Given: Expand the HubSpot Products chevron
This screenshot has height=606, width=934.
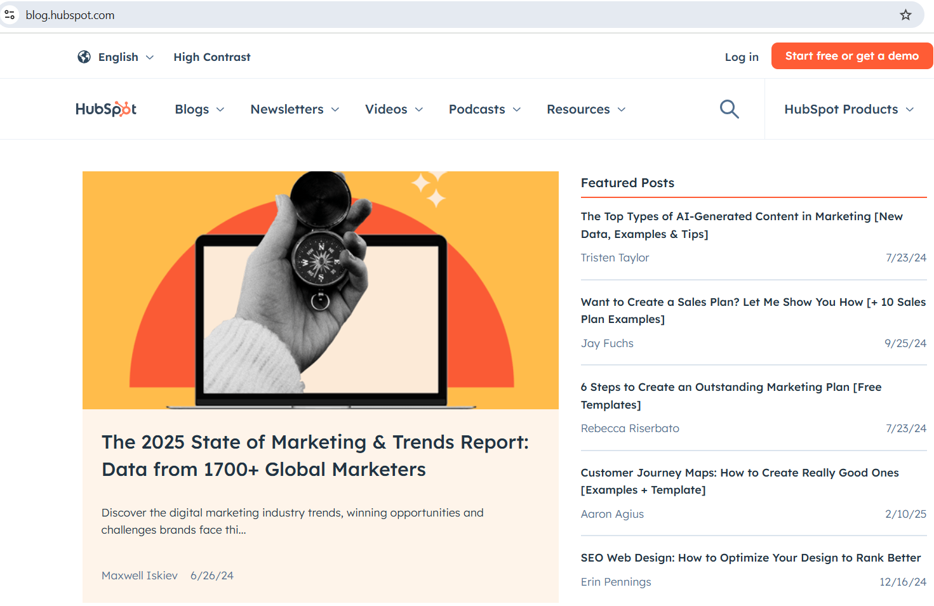Looking at the screenshot, I should pyautogui.click(x=910, y=110).
